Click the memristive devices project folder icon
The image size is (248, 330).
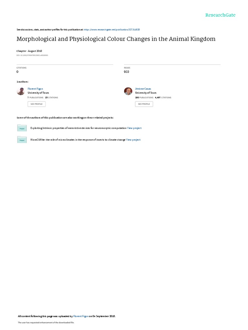click(22, 128)
